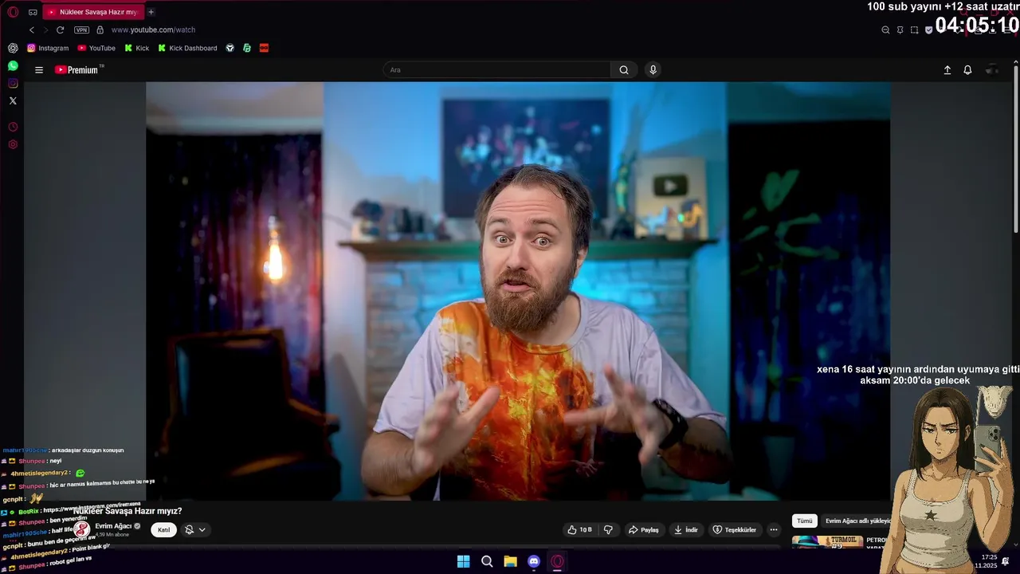
Task: Open more actions three-dot menu
Action: tap(773, 530)
